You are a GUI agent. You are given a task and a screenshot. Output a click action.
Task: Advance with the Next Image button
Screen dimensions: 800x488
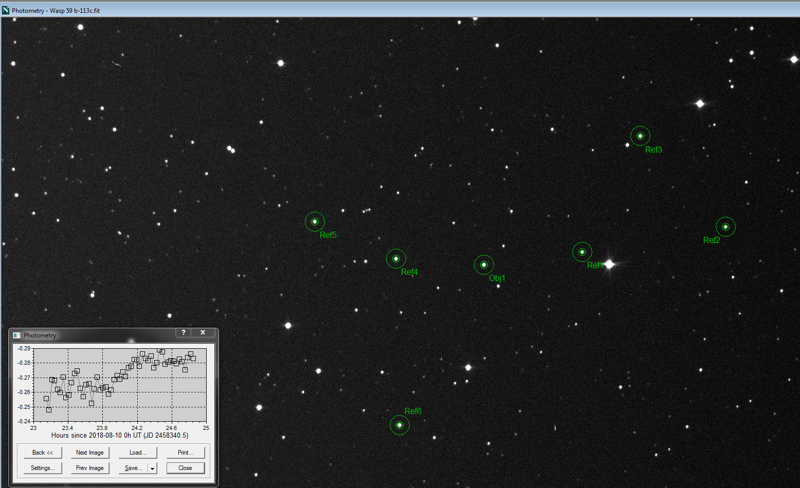click(89, 453)
